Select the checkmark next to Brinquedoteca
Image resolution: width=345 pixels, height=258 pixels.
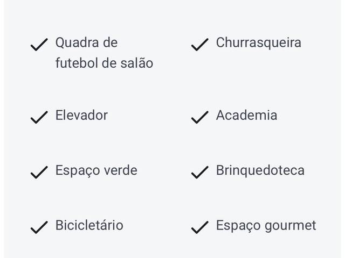(199, 173)
